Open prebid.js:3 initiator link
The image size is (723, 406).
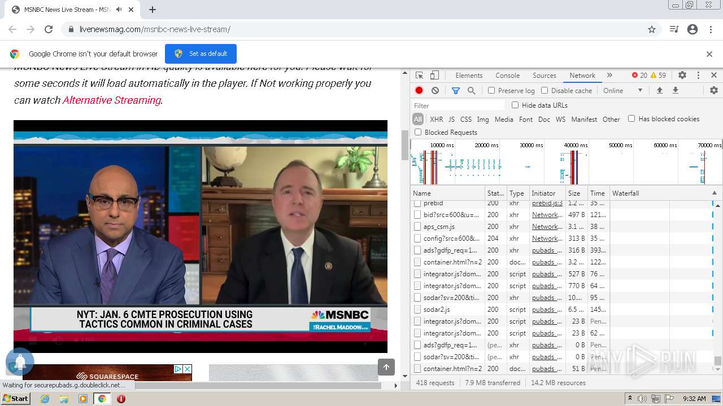click(x=547, y=203)
